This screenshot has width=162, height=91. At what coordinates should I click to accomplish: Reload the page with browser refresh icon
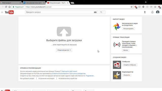6,7
